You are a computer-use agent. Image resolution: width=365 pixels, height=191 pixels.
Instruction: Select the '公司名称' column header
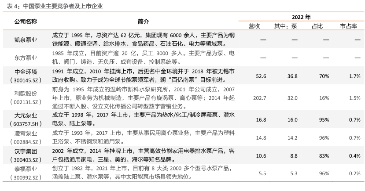click(x=26, y=22)
